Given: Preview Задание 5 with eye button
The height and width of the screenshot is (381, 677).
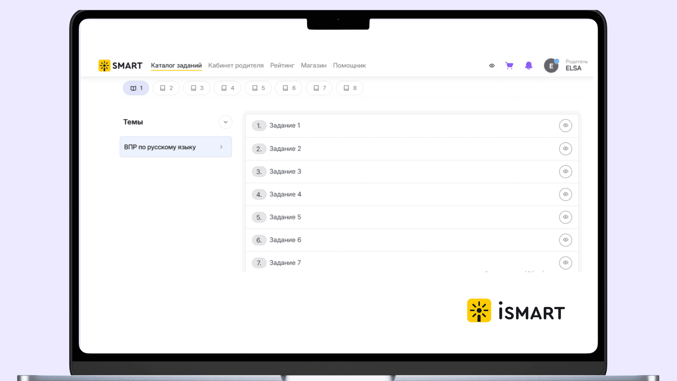Looking at the screenshot, I should click(x=566, y=217).
